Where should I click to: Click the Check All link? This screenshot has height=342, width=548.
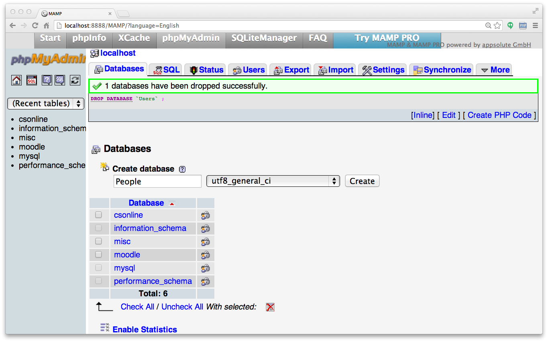(x=137, y=307)
